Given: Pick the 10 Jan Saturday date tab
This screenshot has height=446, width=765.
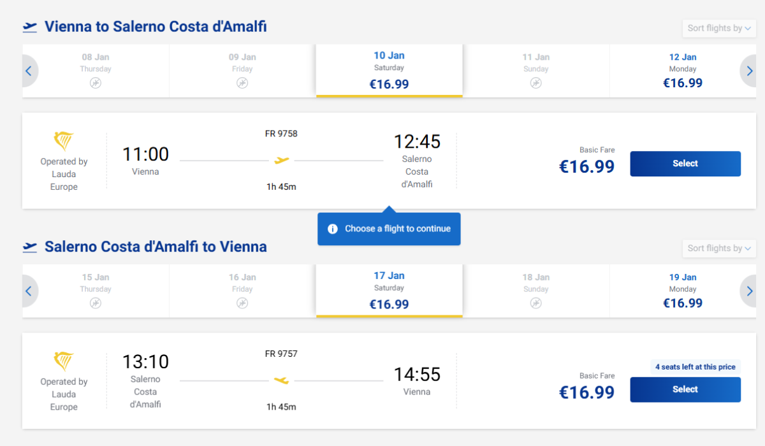Looking at the screenshot, I should click(389, 71).
